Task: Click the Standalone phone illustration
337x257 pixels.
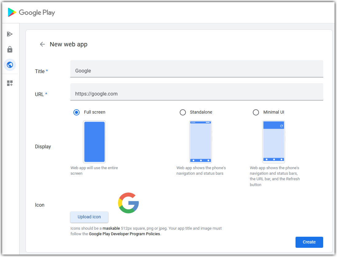Action: pos(201,142)
